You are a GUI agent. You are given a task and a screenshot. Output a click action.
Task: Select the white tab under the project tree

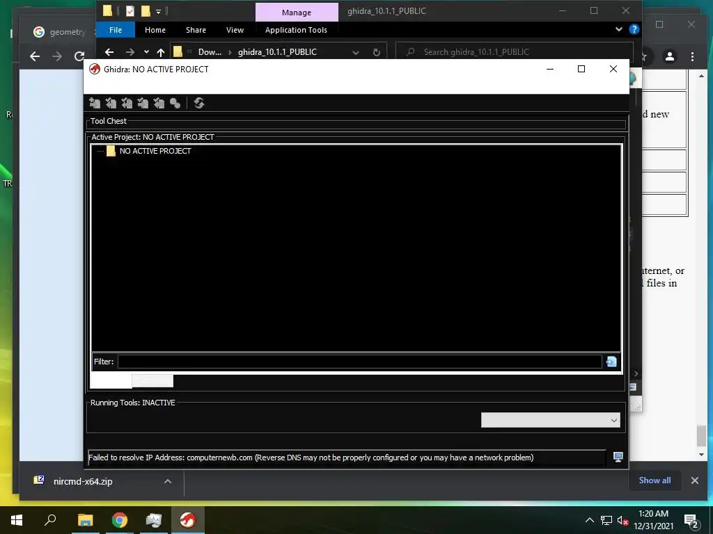point(111,381)
